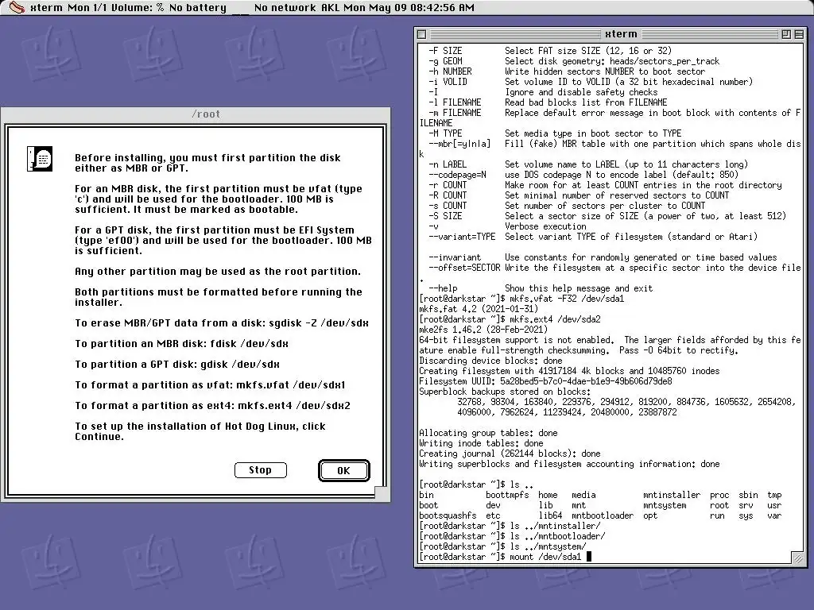Click the xterm window zoom box
The height and width of the screenshot is (610, 814).
coord(786,34)
